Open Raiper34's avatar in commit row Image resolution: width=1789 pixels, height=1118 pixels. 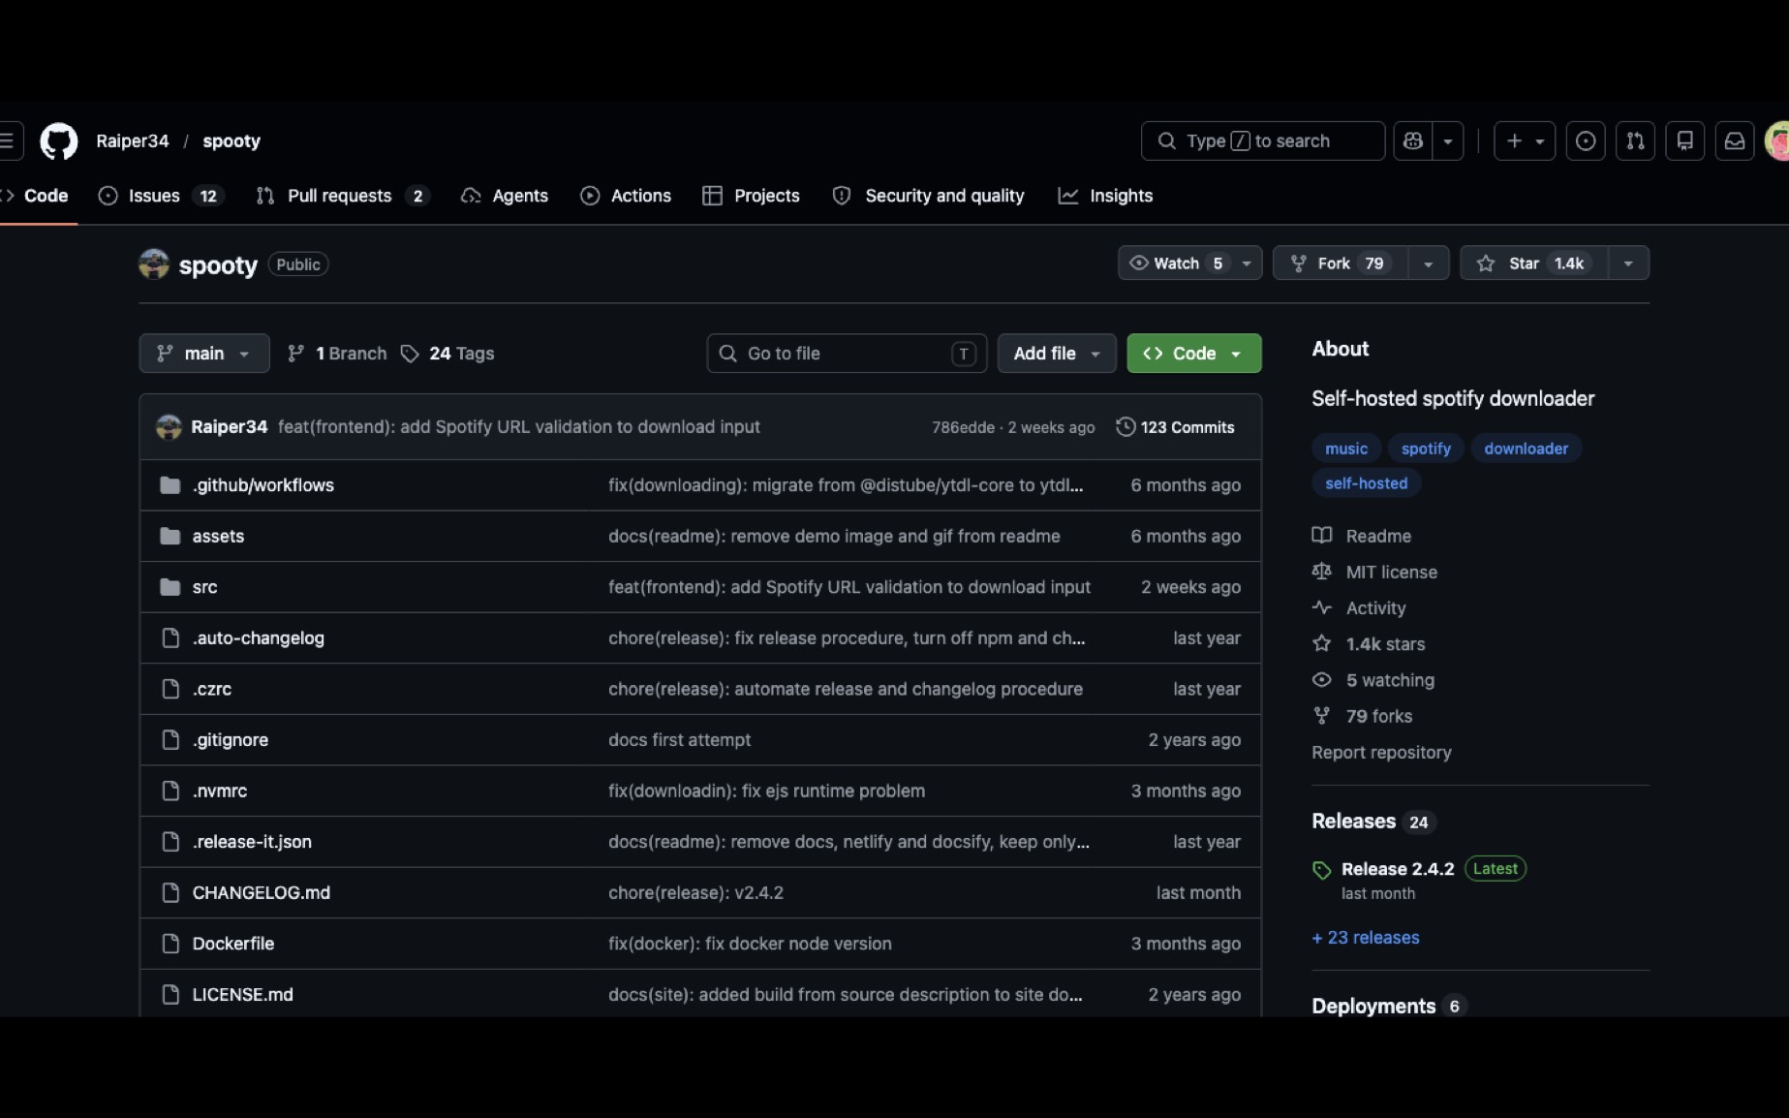click(170, 427)
